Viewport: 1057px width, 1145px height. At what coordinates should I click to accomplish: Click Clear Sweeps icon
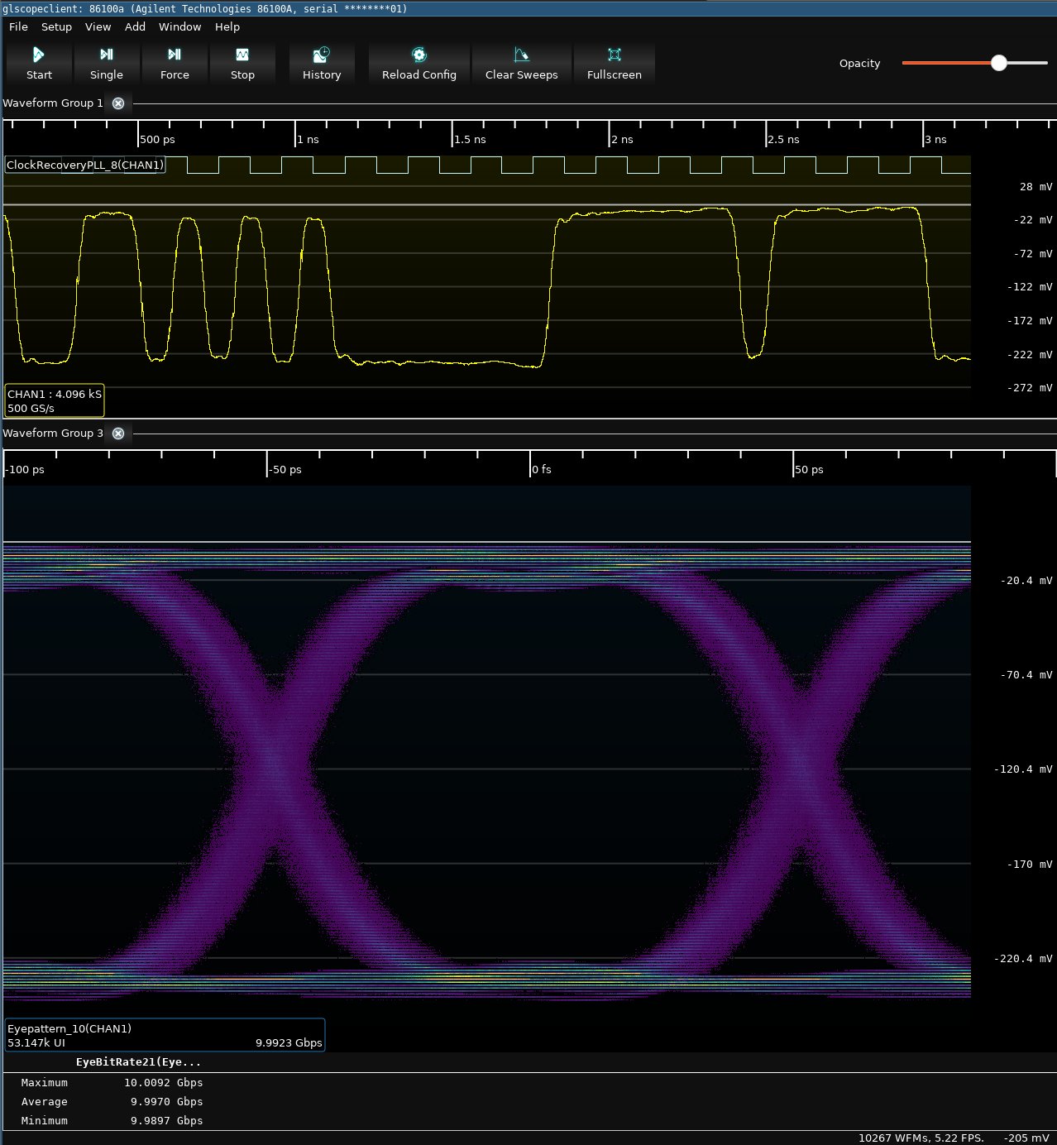(x=521, y=55)
